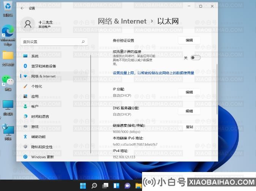Open 帐户 settings category
Image resolution: width=256 pixels, height=191 pixels.
pos(55,107)
